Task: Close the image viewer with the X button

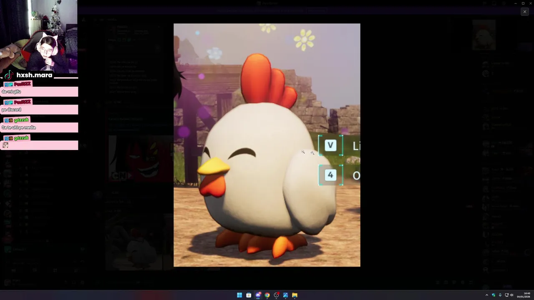Action: [x=524, y=12]
